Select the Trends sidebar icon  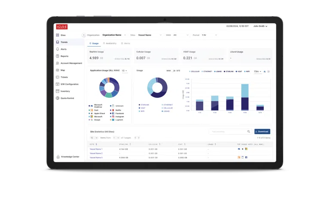coord(58,42)
